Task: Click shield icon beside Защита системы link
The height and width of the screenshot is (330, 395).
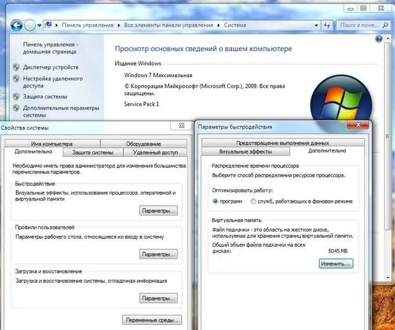Action: [16, 96]
